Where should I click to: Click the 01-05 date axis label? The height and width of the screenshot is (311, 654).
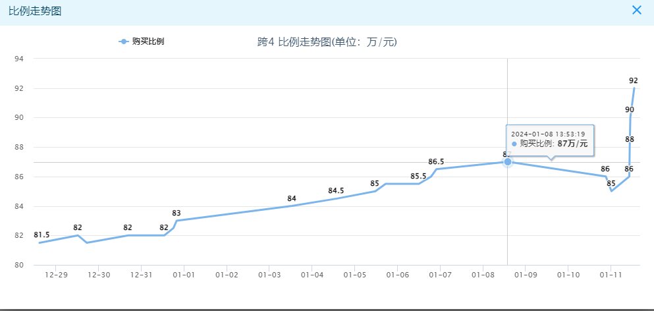(354, 275)
